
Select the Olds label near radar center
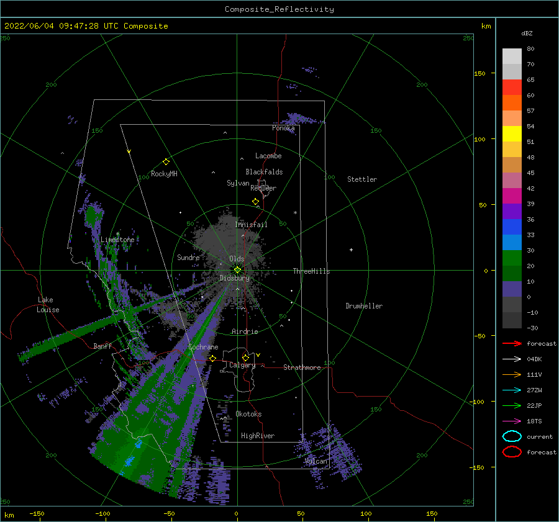click(237, 259)
